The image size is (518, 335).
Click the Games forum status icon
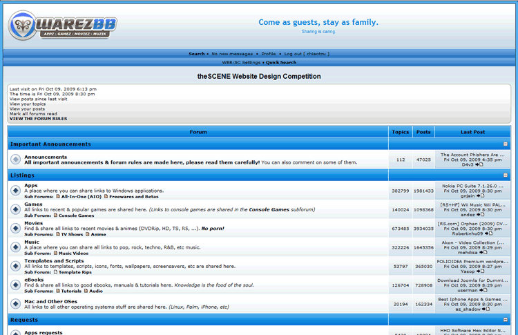15,209
